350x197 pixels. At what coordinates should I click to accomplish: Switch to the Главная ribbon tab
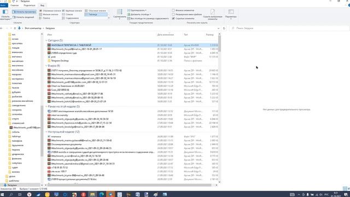tap(15, 5)
